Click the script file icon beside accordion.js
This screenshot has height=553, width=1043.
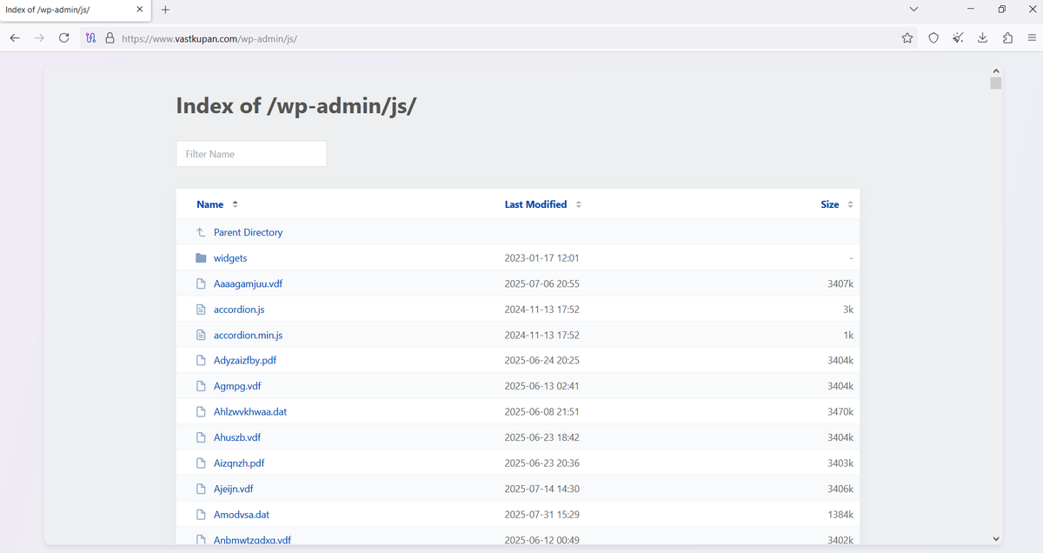click(201, 310)
